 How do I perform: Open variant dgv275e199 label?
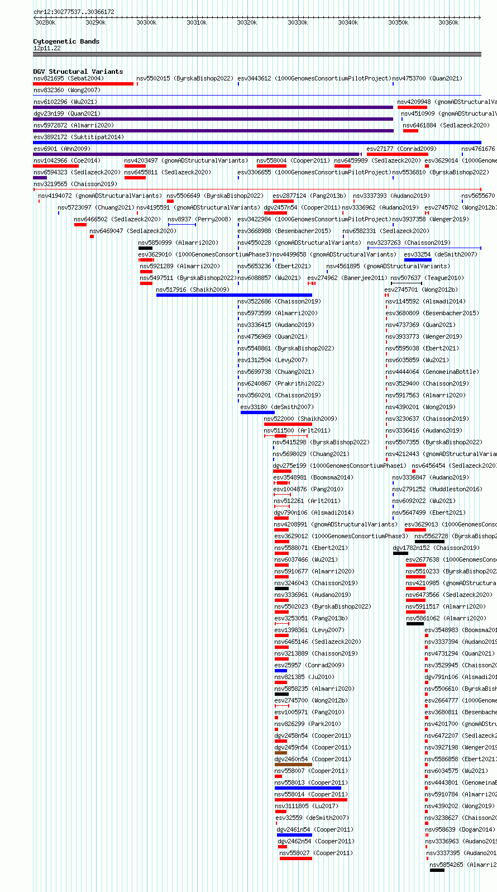[x=340, y=466]
